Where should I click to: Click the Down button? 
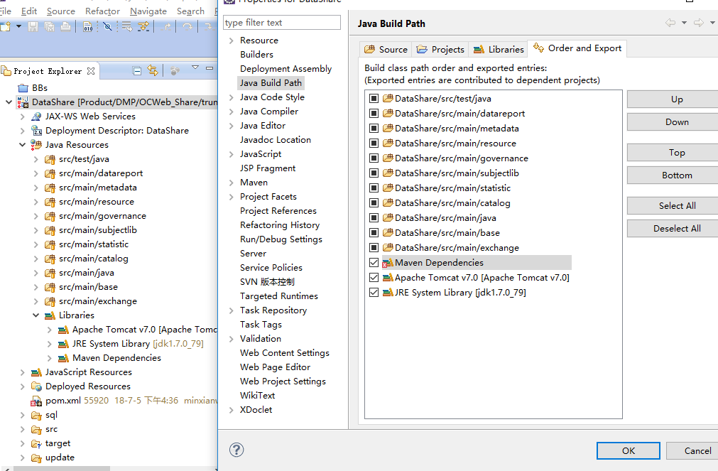(x=677, y=122)
